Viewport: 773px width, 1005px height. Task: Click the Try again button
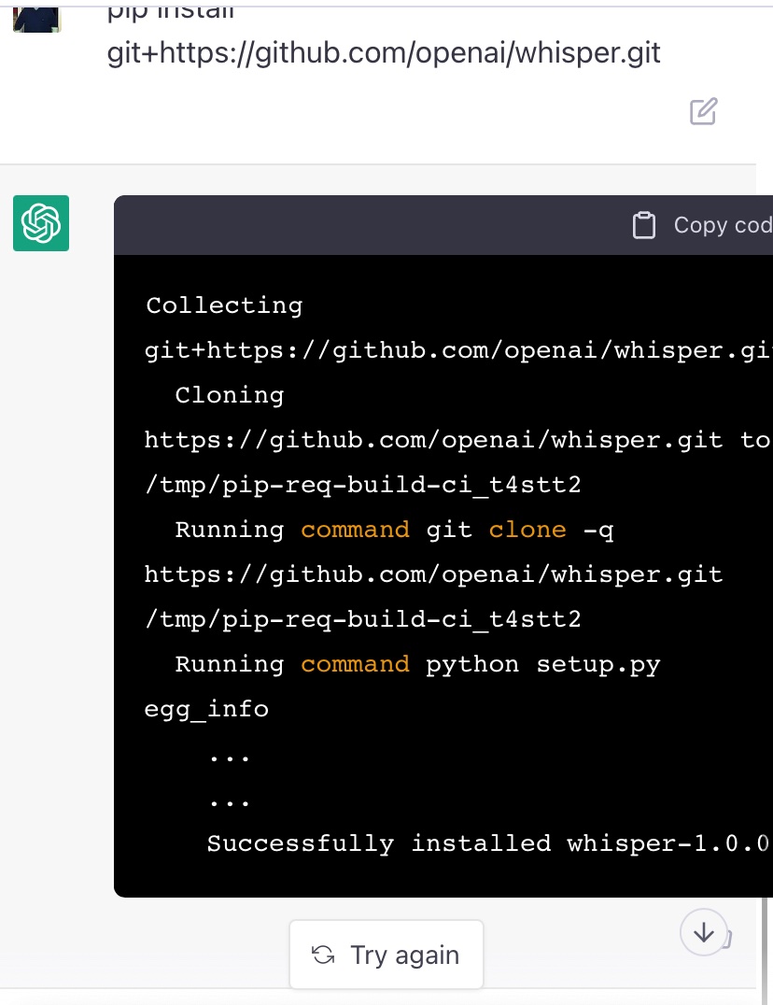(386, 955)
